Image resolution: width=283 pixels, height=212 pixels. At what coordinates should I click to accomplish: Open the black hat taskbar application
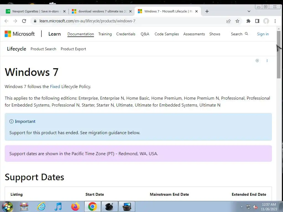coord(109,206)
